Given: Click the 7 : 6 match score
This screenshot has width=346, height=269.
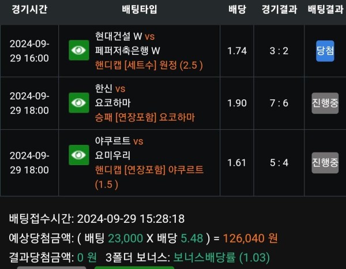Looking at the screenshot, I should pos(279,103).
